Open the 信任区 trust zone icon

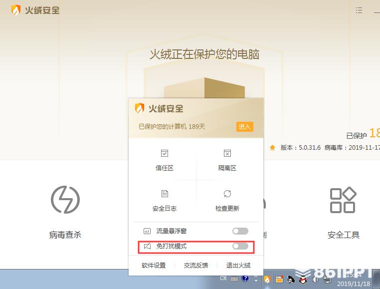pyautogui.click(x=165, y=153)
